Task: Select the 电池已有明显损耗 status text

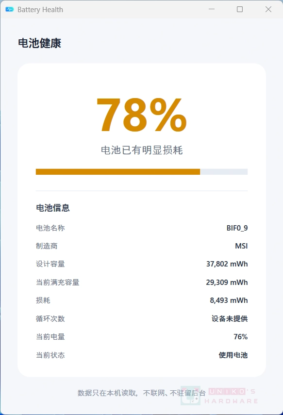Action: 142,150
